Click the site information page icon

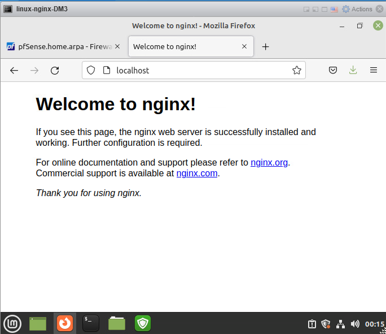click(x=106, y=71)
